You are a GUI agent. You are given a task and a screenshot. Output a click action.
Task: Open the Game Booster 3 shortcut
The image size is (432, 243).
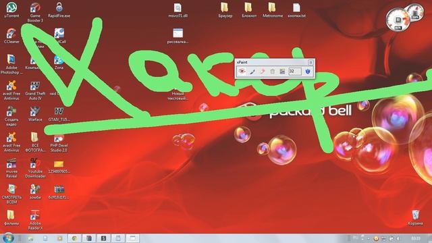tap(35, 12)
